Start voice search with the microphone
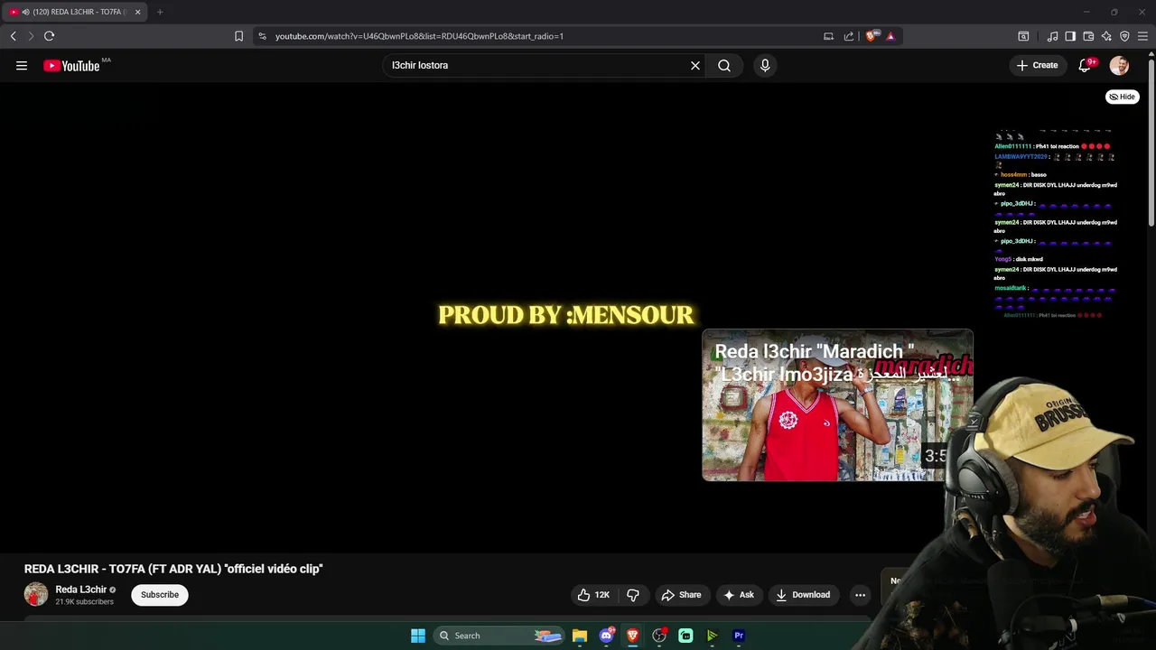1156x650 pixels. coord(765,65)
